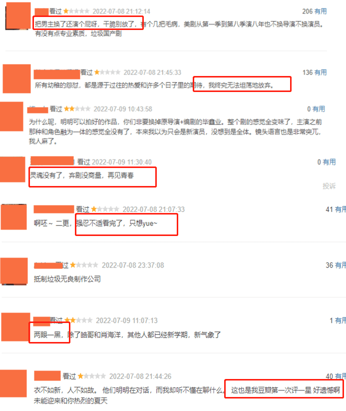
Task: Click 投诉 to report the review
Action: pyautogui.click(x=329, y=186)
